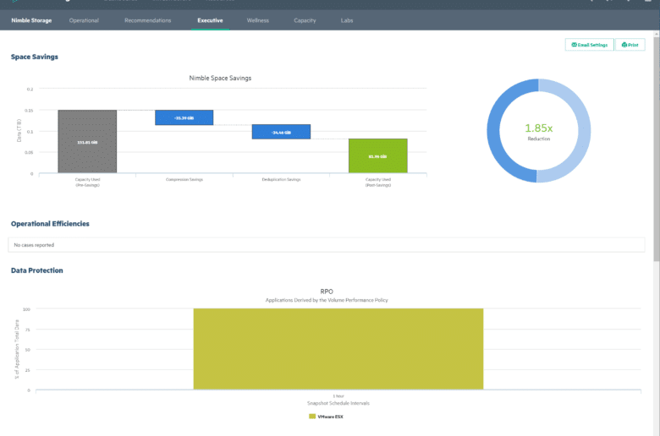Click the Compression Savings axis label
This screenshot has height=436, width=660.
184,179
